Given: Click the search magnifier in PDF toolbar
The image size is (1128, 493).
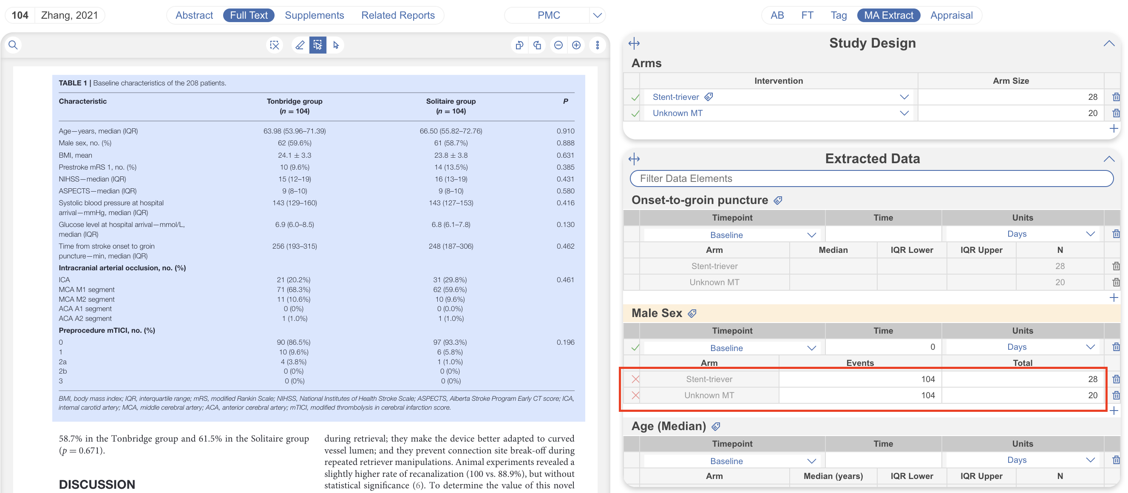Looking at the screenshot, I should click(13, 45).
